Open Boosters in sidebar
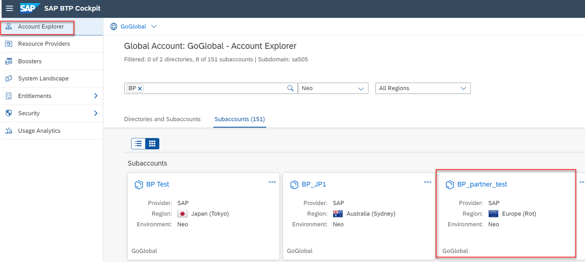 click(x=52, y=61)
